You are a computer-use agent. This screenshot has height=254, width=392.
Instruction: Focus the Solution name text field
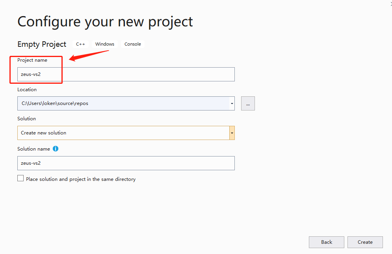point(126,163)
